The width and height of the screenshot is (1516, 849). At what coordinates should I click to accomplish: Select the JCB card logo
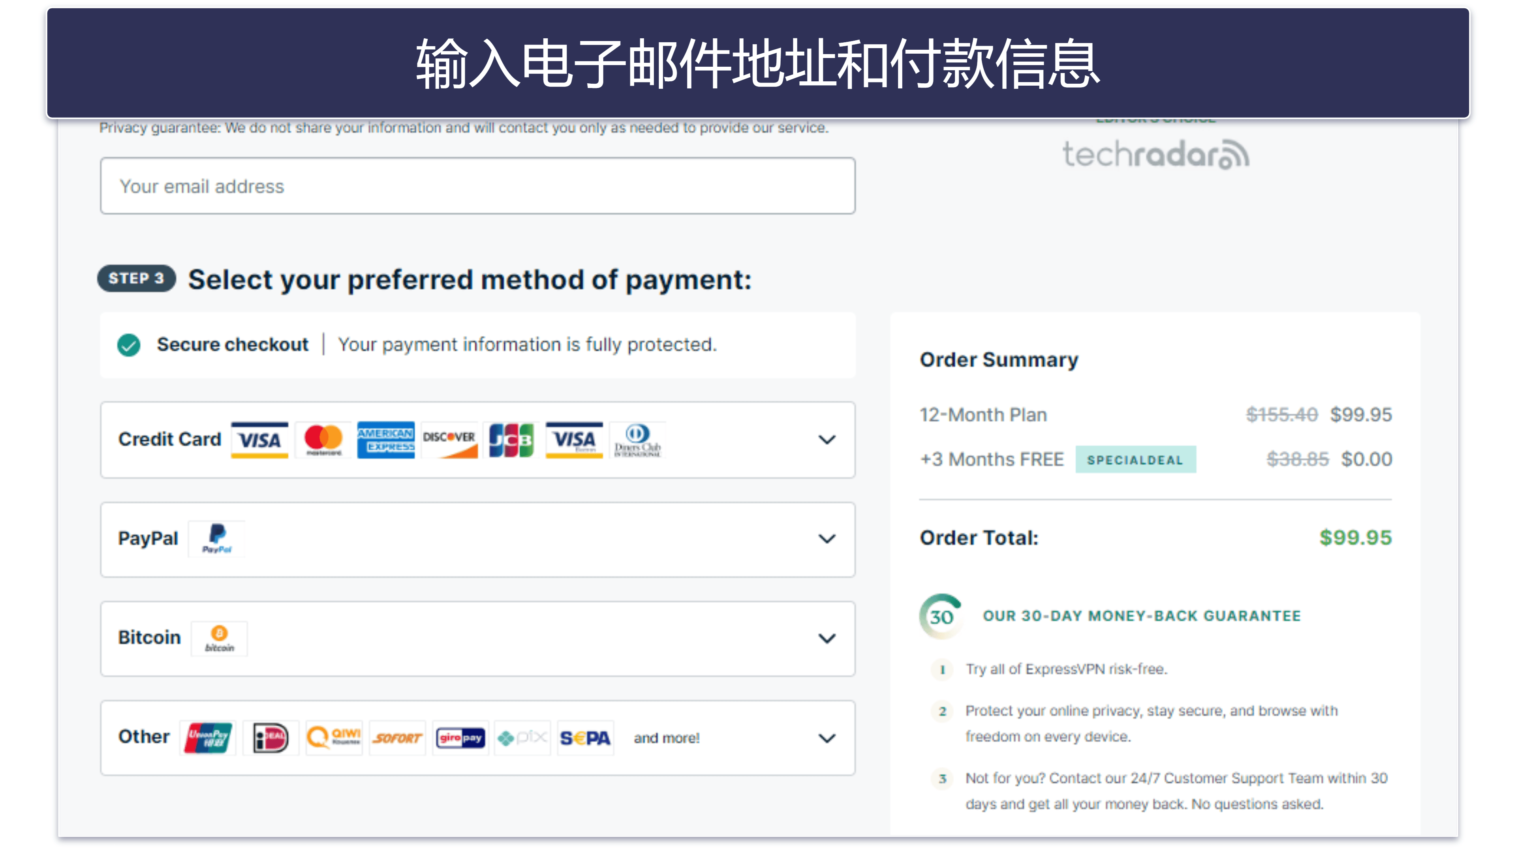511,440
